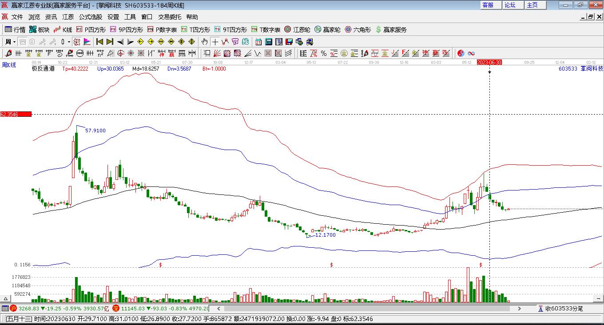
Task: Activate the crosshair cursor tool
Action: (215, 42)
